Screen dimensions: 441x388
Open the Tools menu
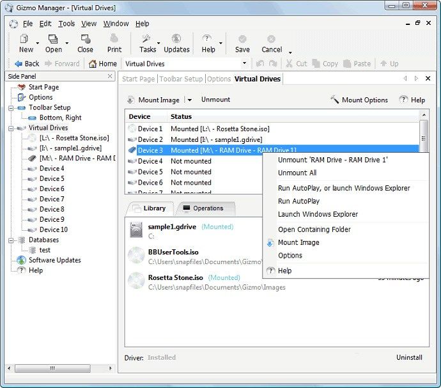(x=66, y=24)
